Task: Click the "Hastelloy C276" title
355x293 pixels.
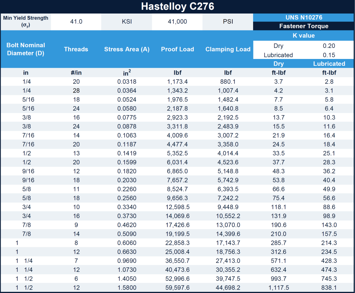Action: (177, 6)
